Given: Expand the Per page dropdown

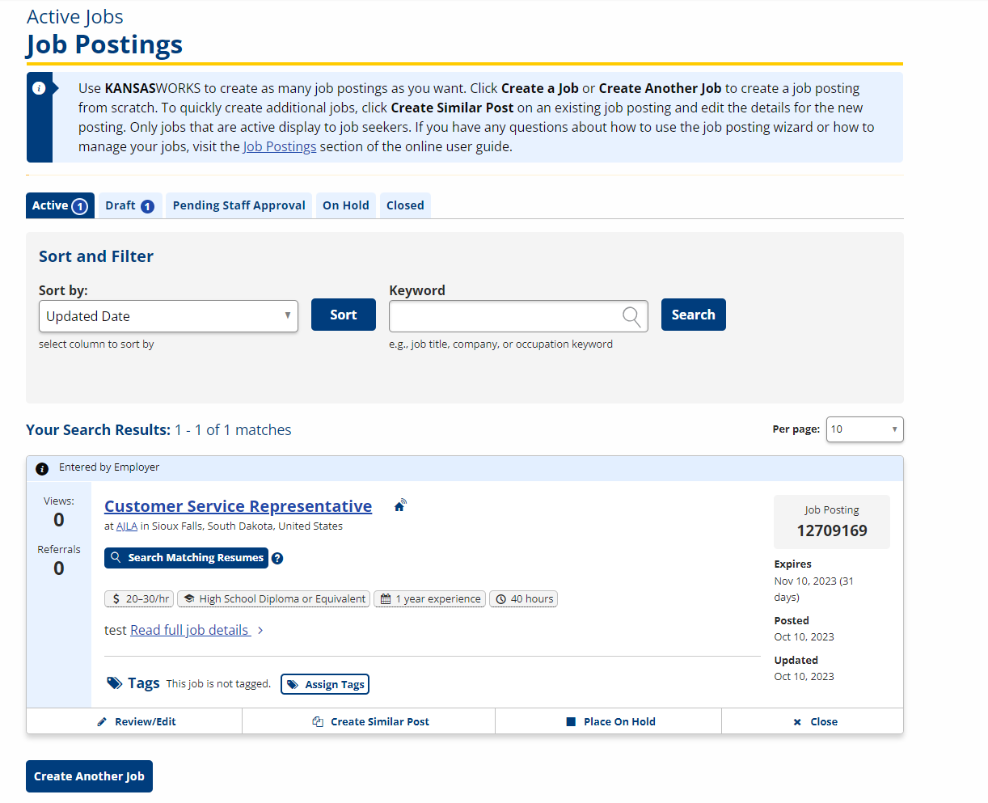Looking at the screenshot, I should coord(863,429).
